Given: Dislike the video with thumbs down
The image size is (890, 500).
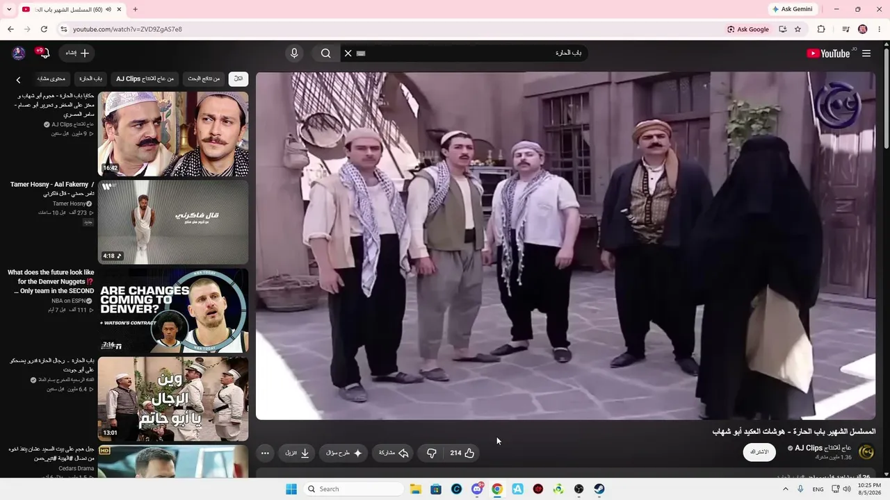Looking at the screenshot, I should pyautogui.click(x=431, y=453).
